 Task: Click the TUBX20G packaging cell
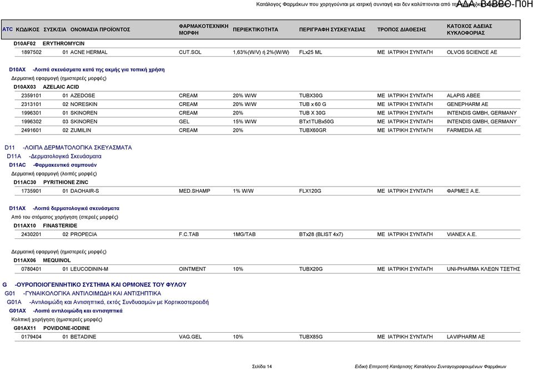[x=311, y=269]
